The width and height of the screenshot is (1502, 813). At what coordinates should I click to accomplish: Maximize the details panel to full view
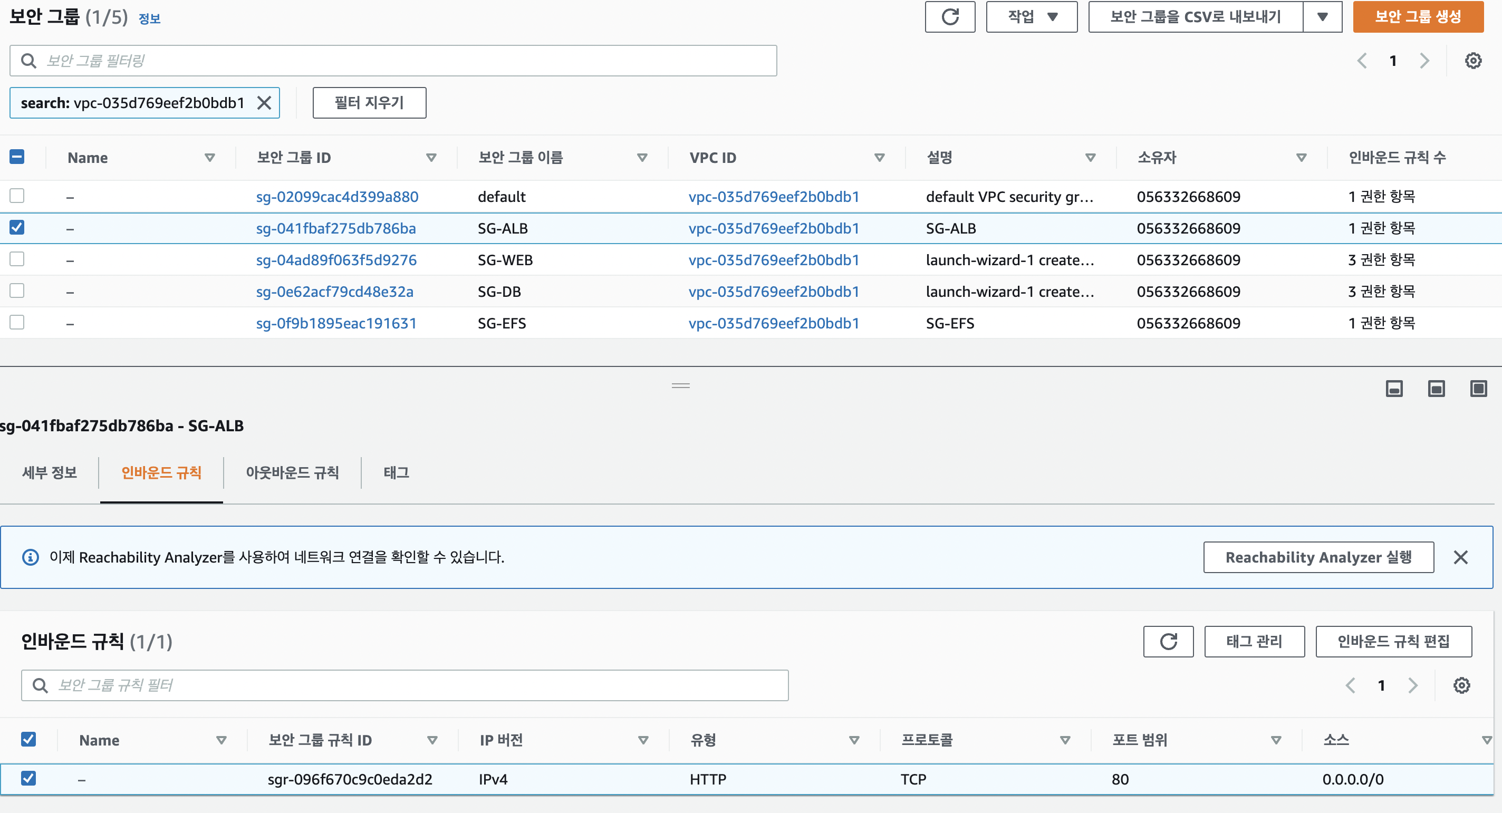point(1478,389)
